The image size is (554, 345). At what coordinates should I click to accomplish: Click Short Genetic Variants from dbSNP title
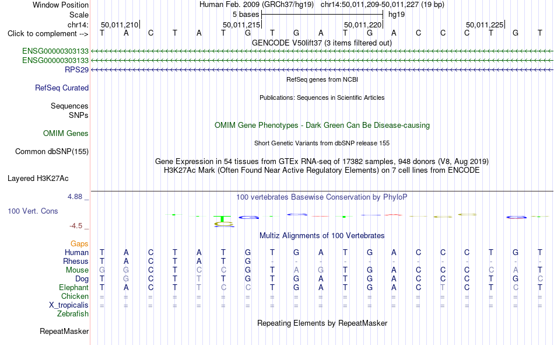[322, 143]
